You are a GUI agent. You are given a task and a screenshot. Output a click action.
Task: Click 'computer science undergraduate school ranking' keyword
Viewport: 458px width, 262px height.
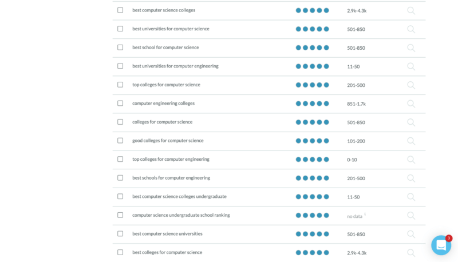[x=181, y=215]
